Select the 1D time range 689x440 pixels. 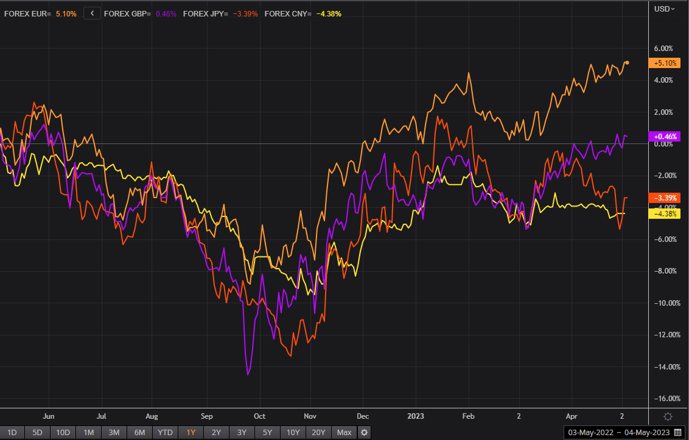tap(12, 432)
